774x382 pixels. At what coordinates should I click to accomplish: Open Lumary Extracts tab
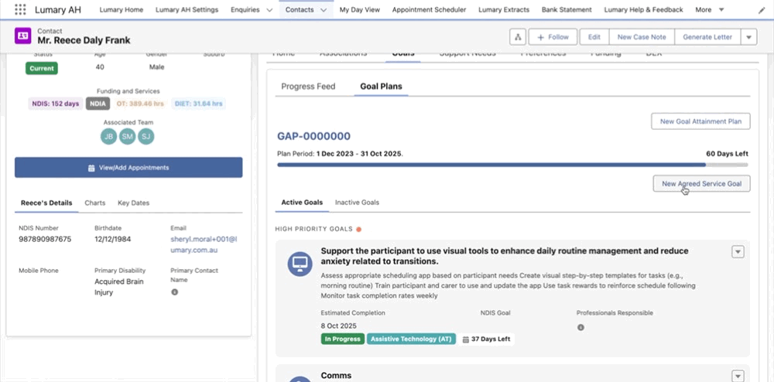pyautogui.click(x=504, y=10)
